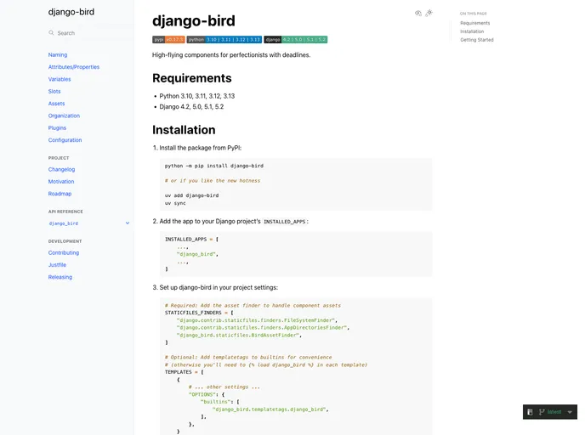This screenshot has width=585, height=435.
Task: Open the Justfile page
Action: tap(57, 265)
